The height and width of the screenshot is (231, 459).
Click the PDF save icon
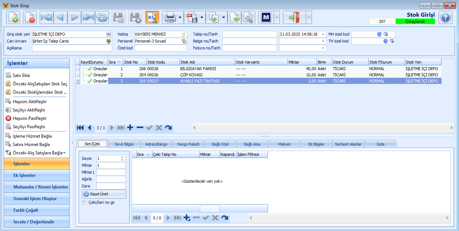pos(191,17)
